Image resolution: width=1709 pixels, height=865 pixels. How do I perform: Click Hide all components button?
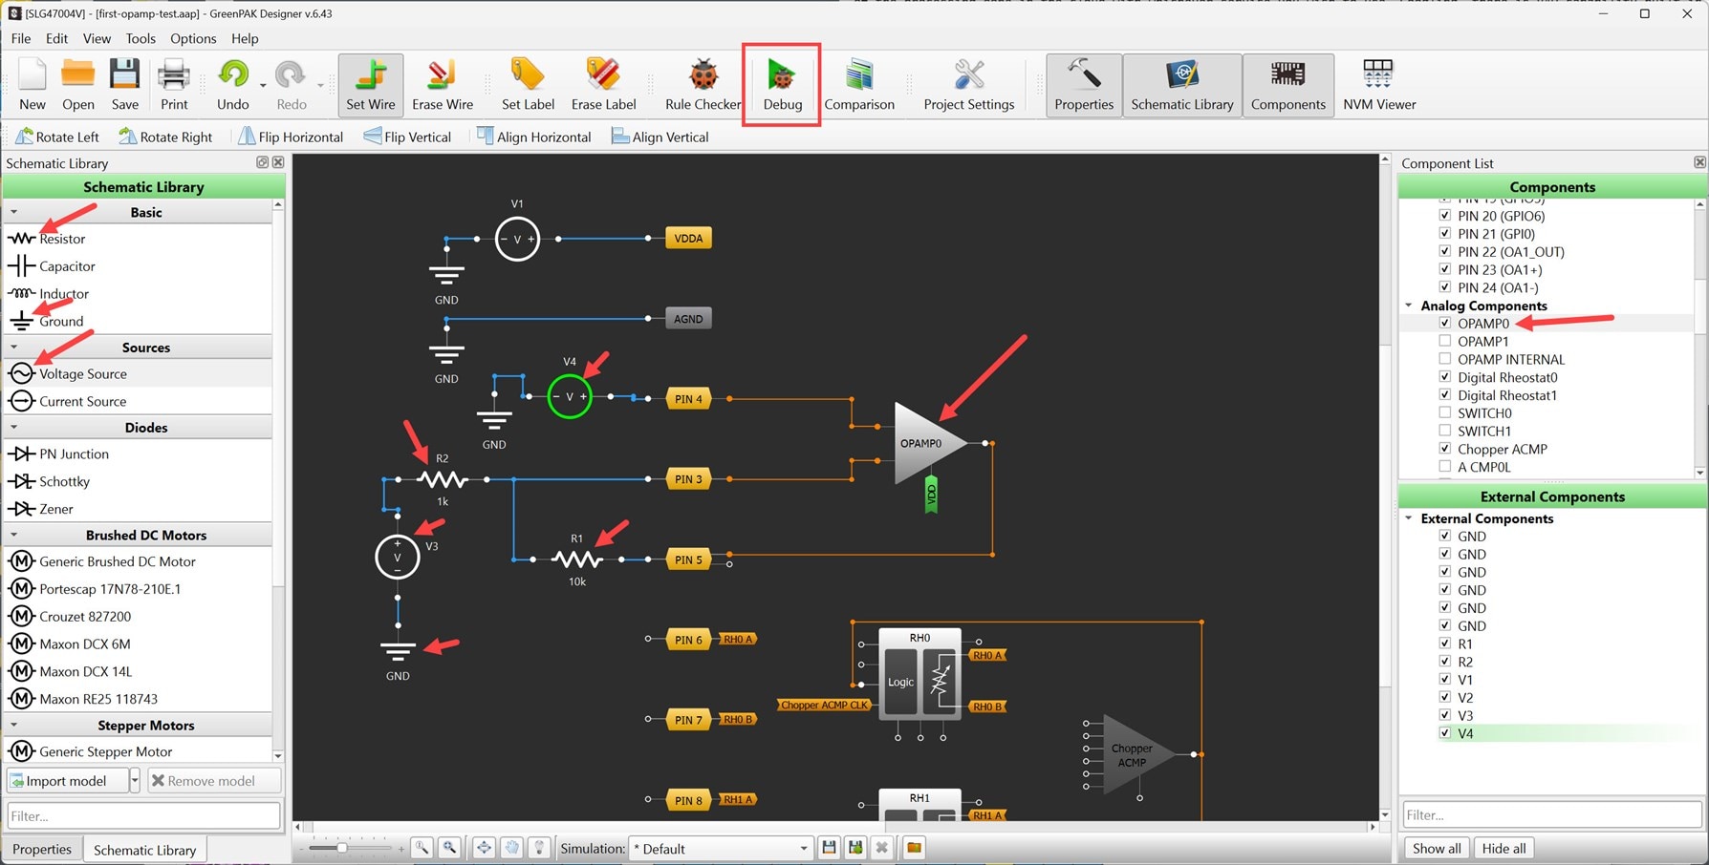click(x=1503, y=848)
